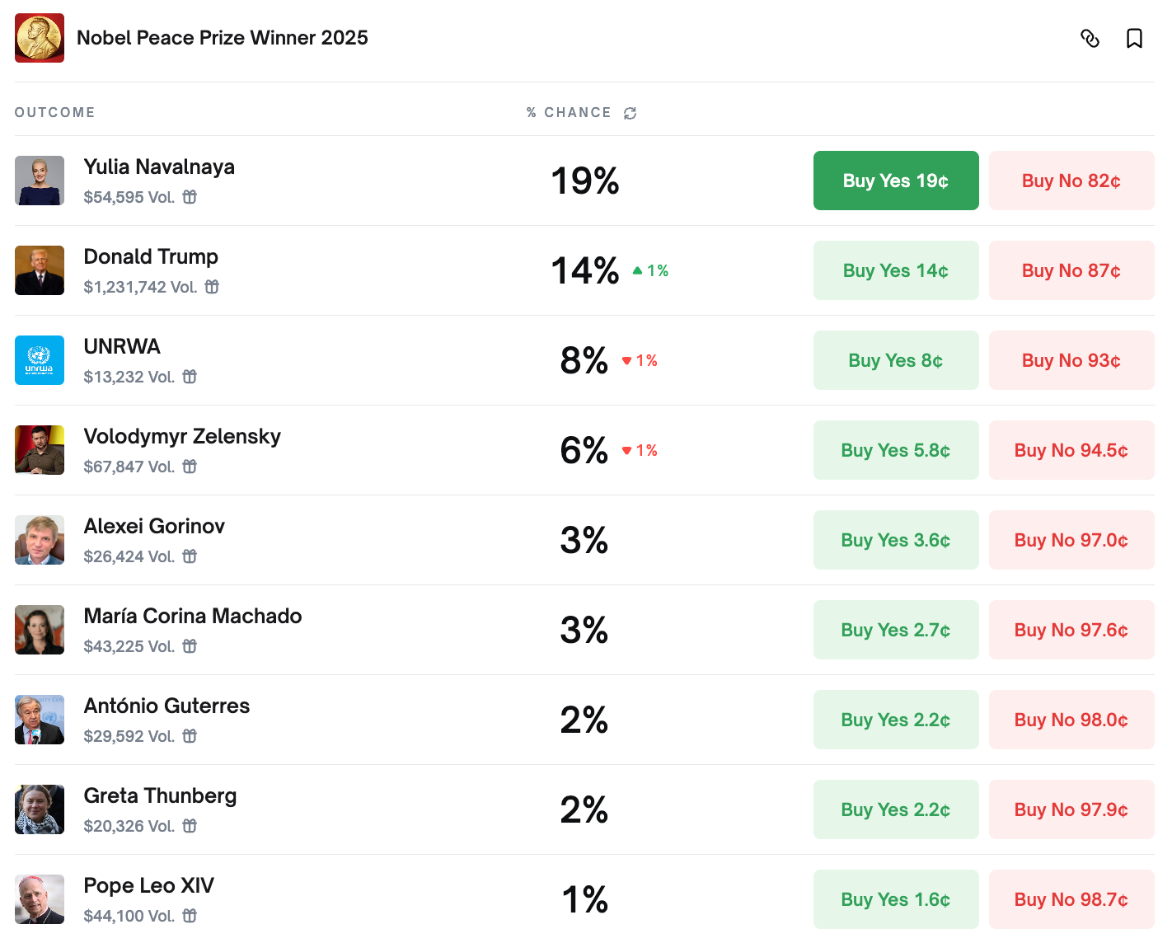Open Donald Trump's profile photo
This screenshot has height=943, width=1172.
tap(40, 270)
